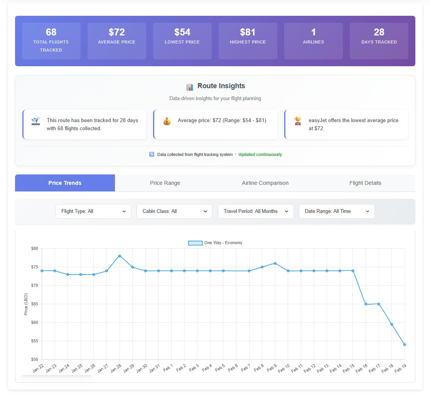Click the airplane icon in tracking insight
Screen dimensions: 430x397
click(35, 121)
